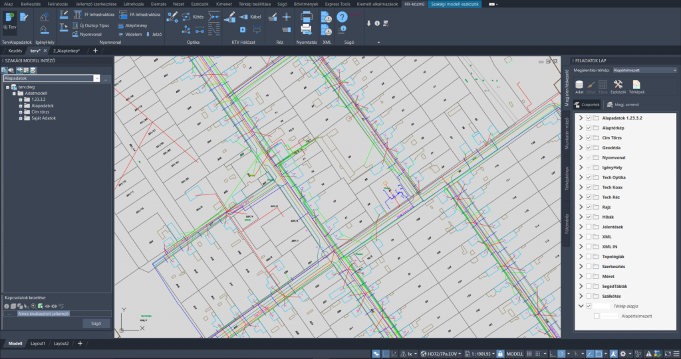Viewport: 681px width, 359px height.
Task: Switch to the 2_Alapterkep* drawing tab
Action: 67,50
